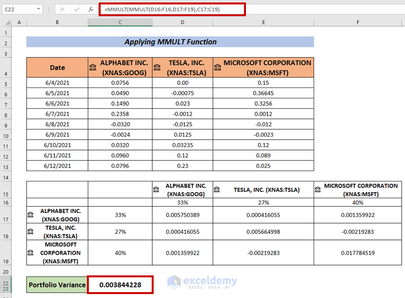405x298 pixels.
Task: Click result cell 0.003844228
Action: [120, 285]
